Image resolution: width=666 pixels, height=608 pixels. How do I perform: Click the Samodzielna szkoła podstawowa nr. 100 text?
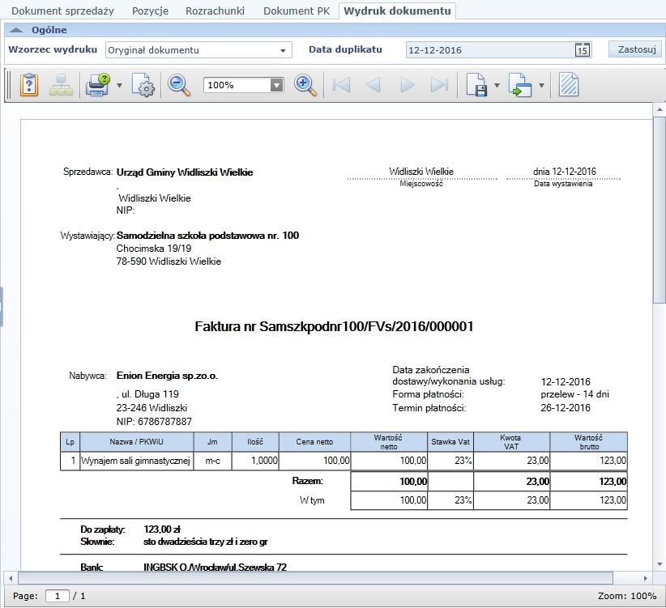click(207, 236)
